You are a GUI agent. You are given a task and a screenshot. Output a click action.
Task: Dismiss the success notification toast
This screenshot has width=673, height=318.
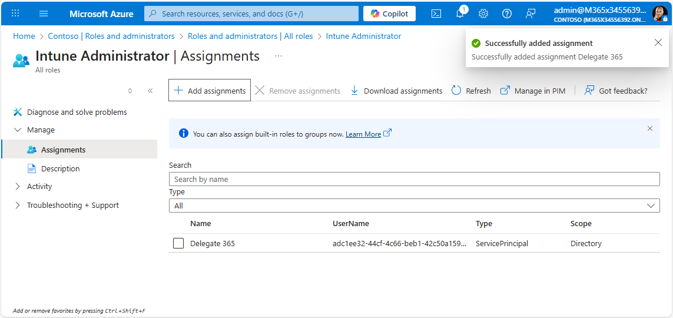point(658,42)
